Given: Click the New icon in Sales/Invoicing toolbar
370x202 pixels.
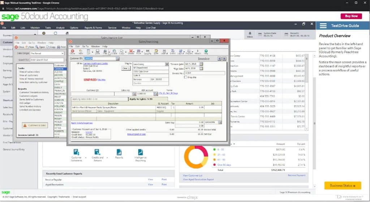Looking at the screenshot, I should click(81, 51).
